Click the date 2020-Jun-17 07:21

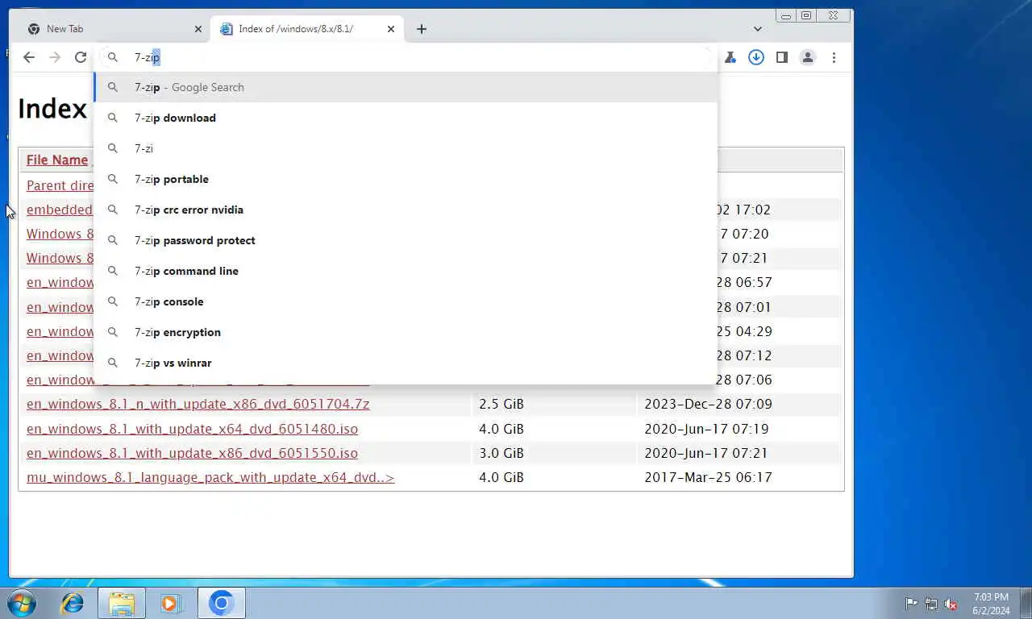click(706, 453)
